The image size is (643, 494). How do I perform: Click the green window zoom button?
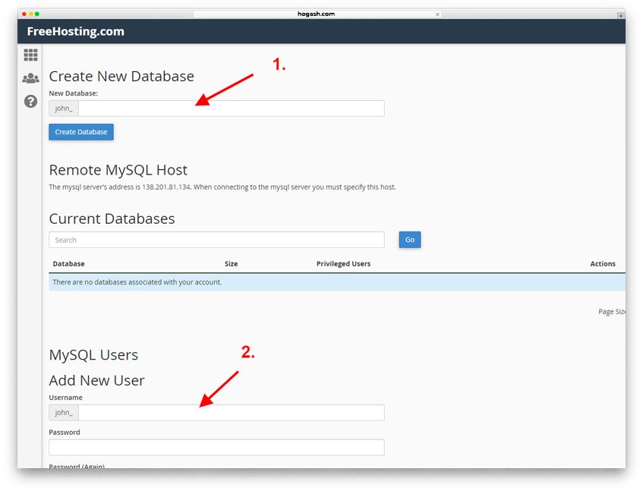pos(37,14)
